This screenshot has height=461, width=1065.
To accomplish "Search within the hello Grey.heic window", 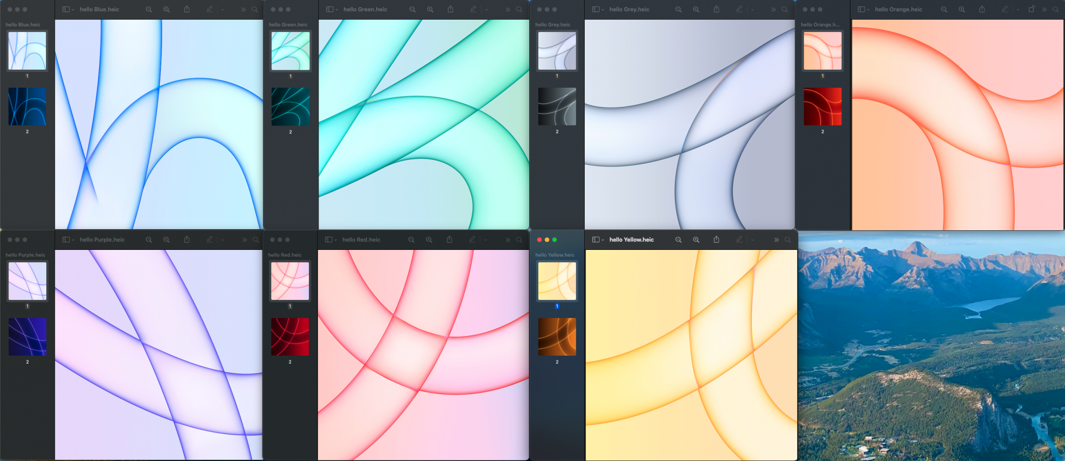I will (x=785, y=10).
